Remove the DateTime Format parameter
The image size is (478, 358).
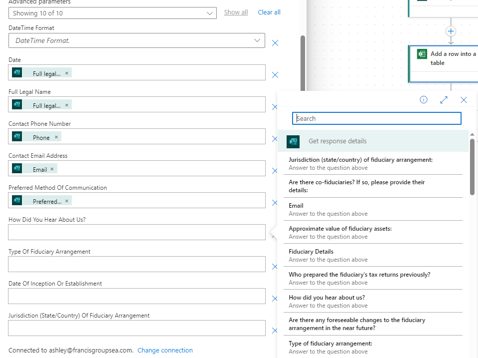275,43
